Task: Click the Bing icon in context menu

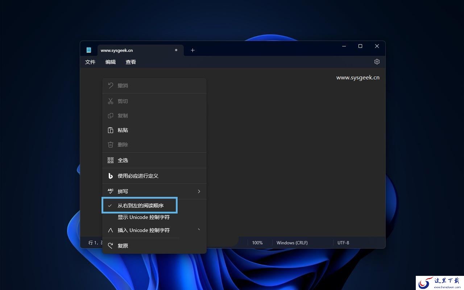Action: 111,176
